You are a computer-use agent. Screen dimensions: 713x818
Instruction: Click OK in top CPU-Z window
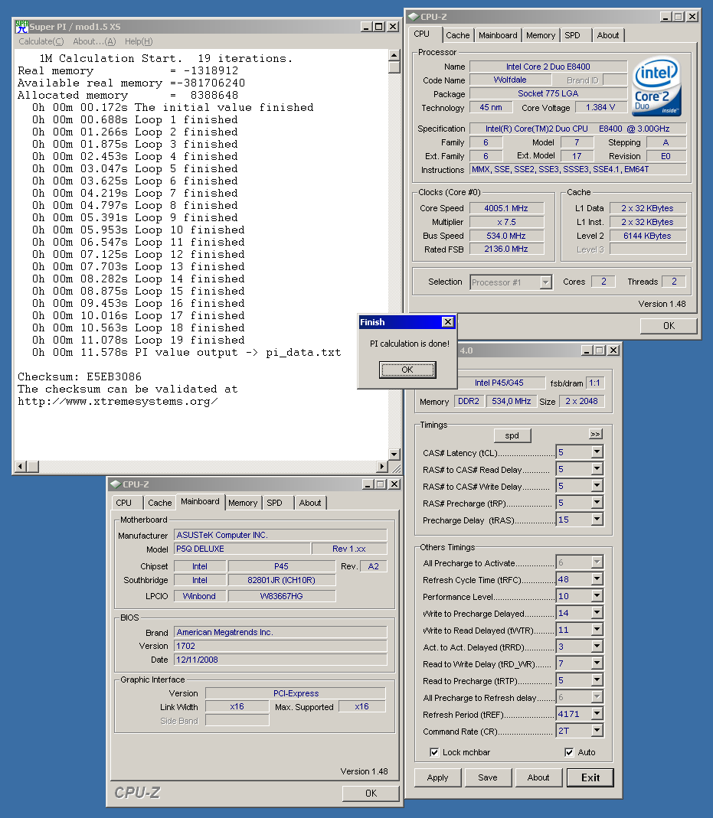point(669,325)
